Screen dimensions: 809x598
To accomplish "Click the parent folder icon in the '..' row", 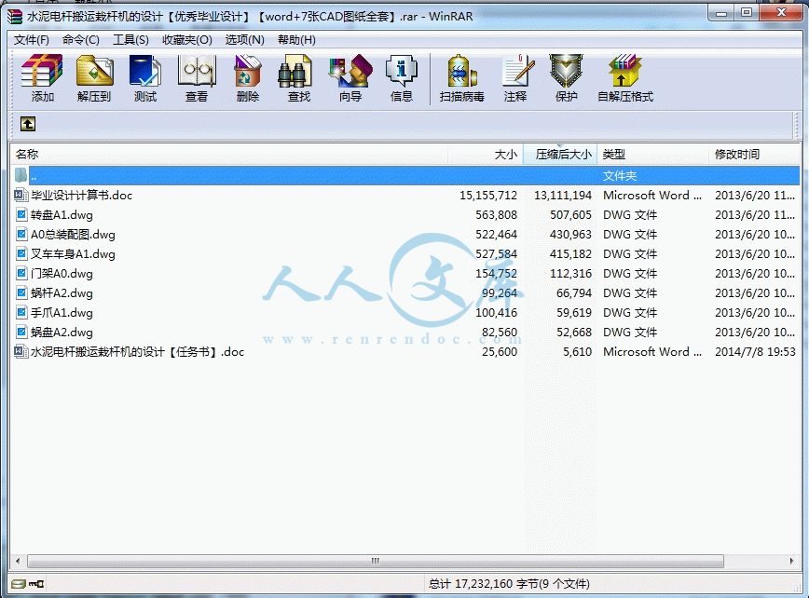I will 21,175.
